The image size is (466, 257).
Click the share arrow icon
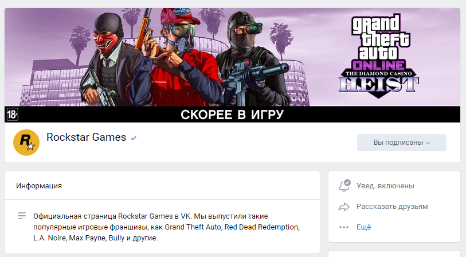pos(344,207)
